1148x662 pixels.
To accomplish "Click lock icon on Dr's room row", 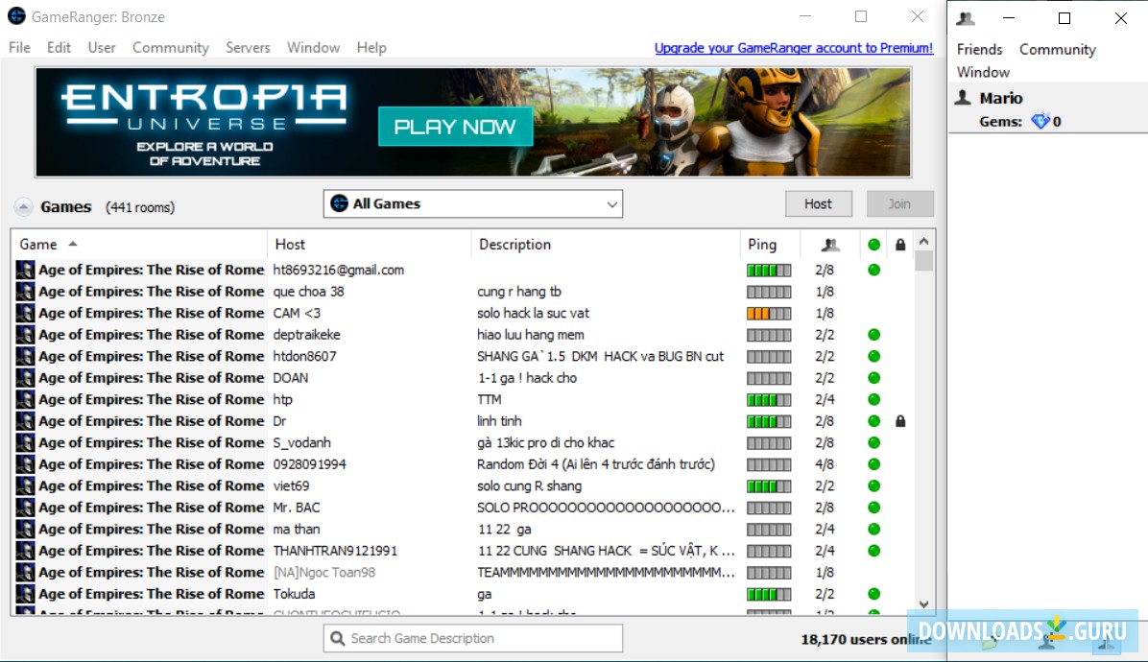I will [900, 421].
